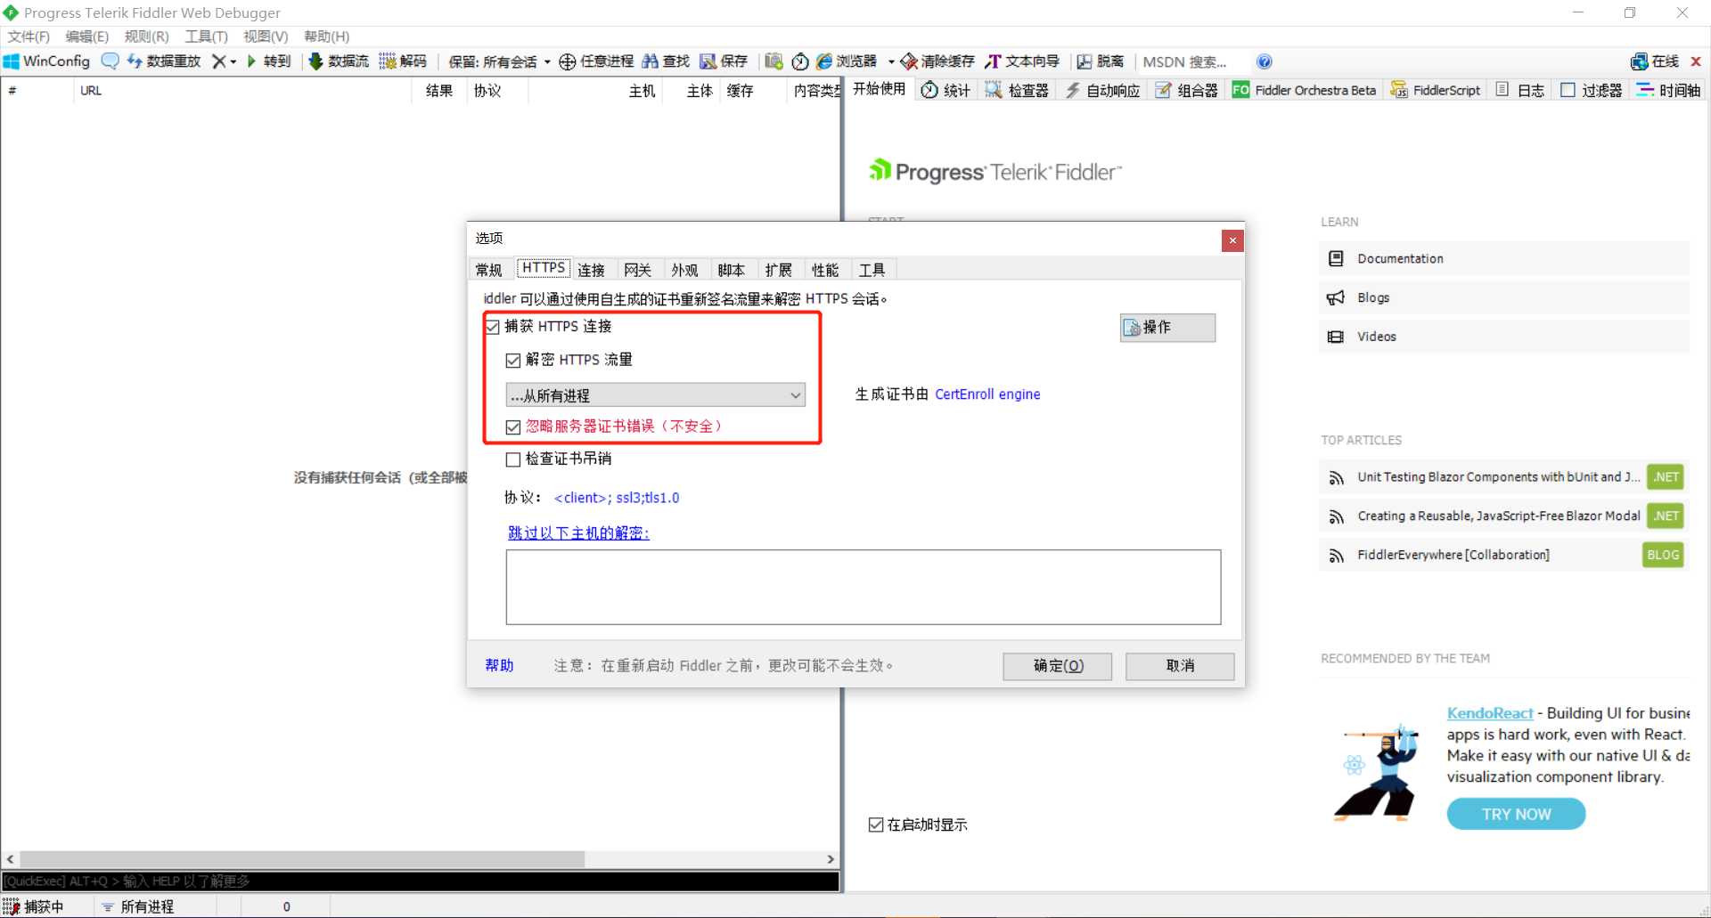Expand the 浏览器 dropdown arrow
The width and height of the screenshot is (1711, 918).
pyautogui.click(x=891, y=61)
